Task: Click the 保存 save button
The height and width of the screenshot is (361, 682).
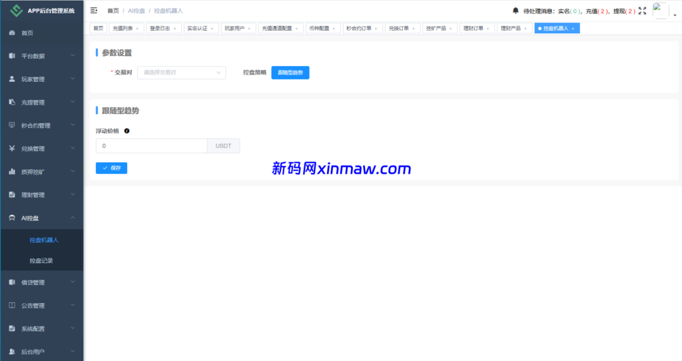Action: (x=111, y=168)
